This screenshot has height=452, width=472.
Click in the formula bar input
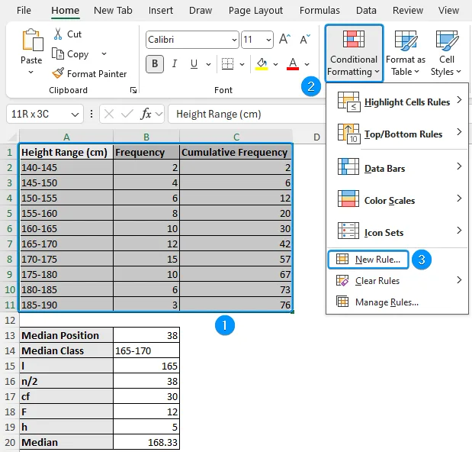[x=247, y=114]
